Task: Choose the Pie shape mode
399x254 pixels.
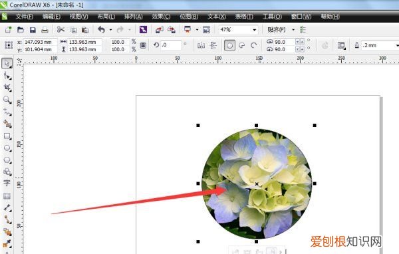Action: click(241, 46)
